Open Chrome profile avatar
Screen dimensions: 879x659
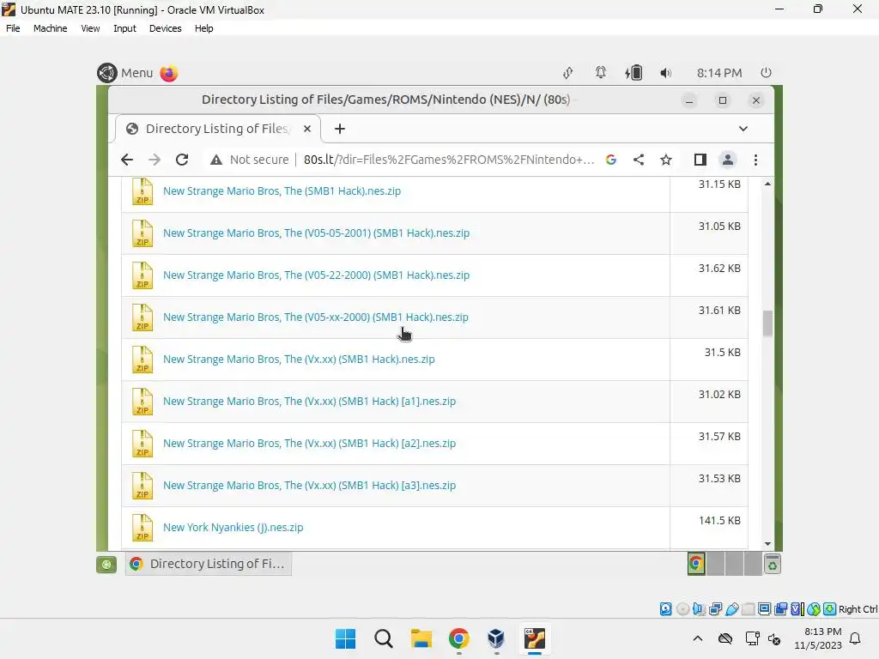[x=728, y=160]
